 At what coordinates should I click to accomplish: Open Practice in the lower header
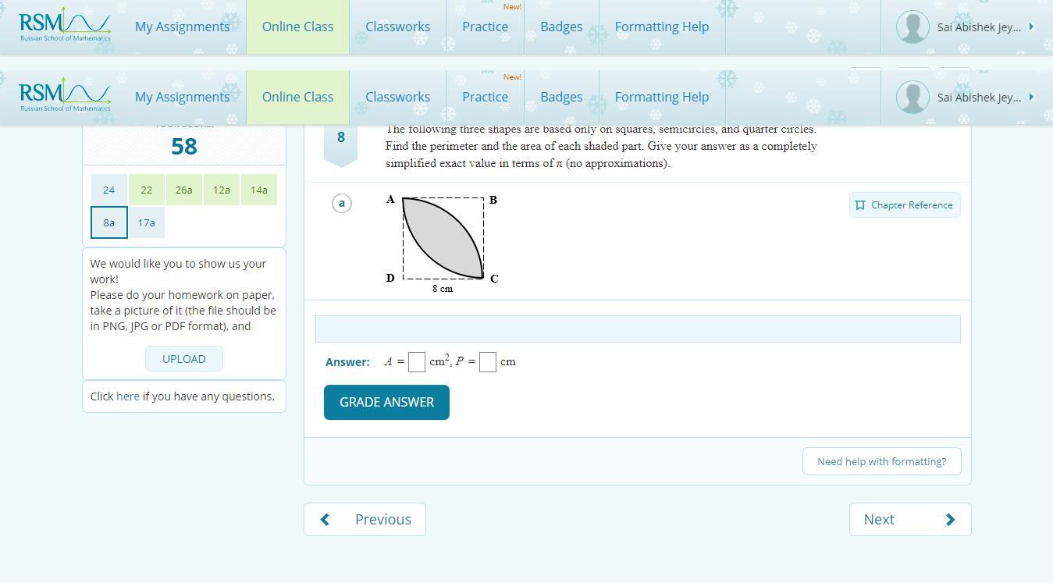485,97
